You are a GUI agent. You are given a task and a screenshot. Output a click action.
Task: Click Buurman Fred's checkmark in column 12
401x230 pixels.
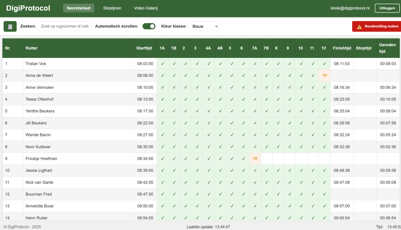[x=324, y=194]
